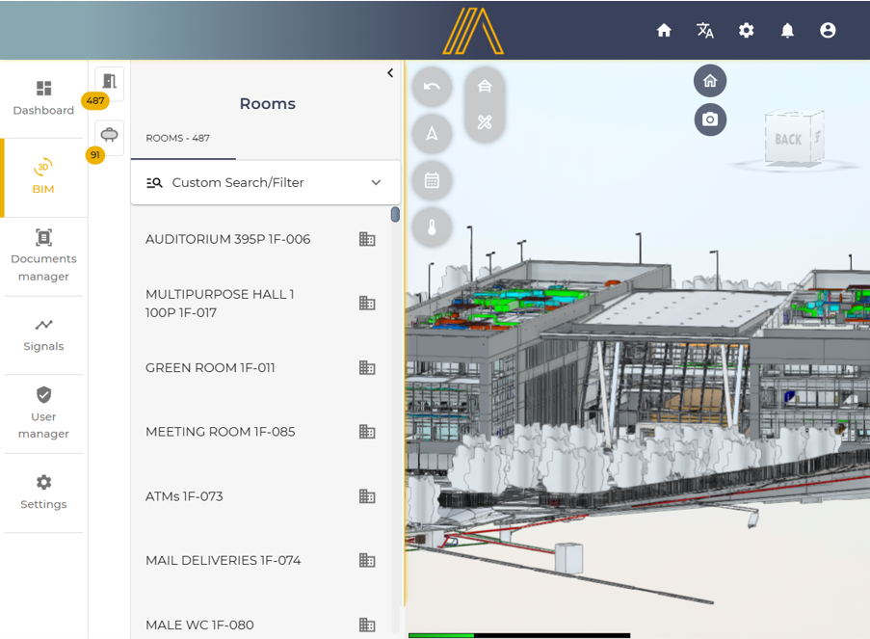Open the language translation icon in header

point(705,31)
